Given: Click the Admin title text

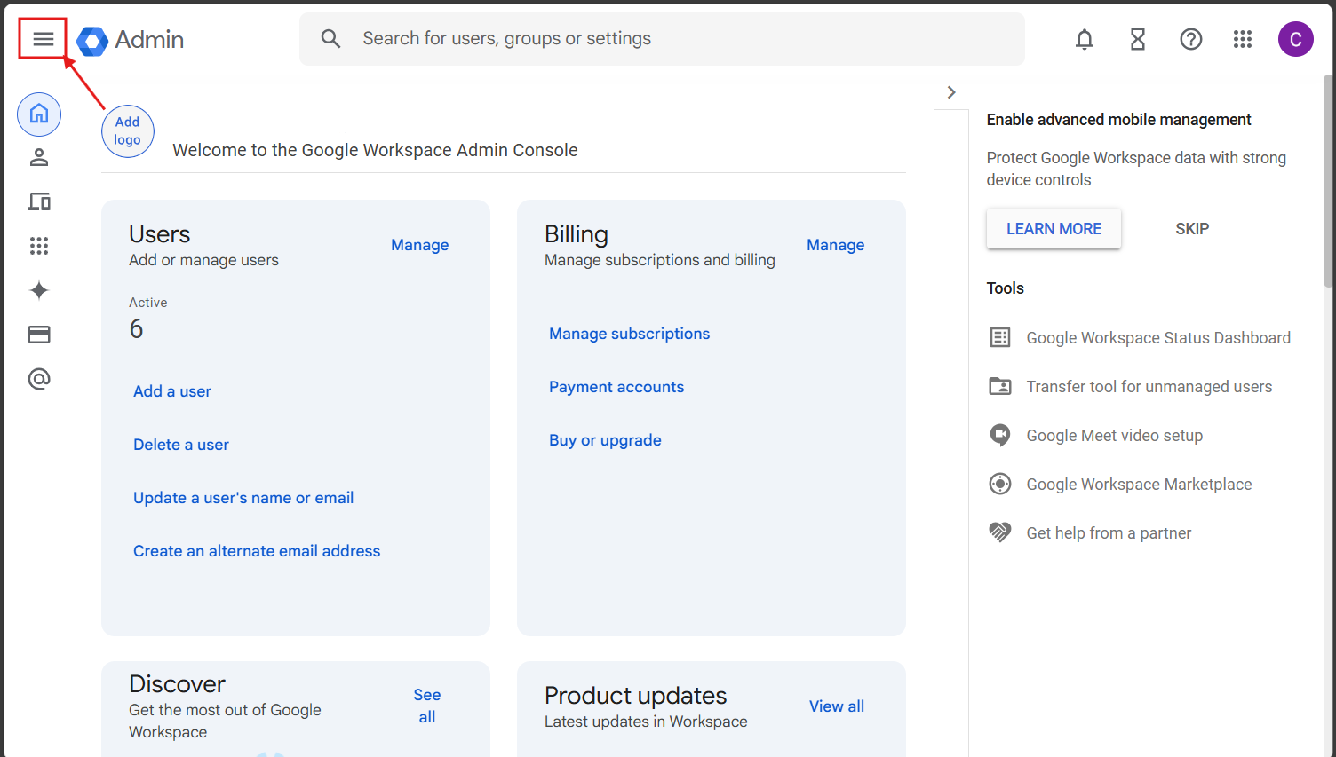Looking at the screenshot, I should (149, 40).
